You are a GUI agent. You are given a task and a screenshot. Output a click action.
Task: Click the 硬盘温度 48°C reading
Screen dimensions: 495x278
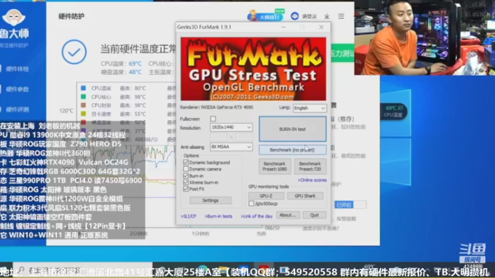click(121, 72)
